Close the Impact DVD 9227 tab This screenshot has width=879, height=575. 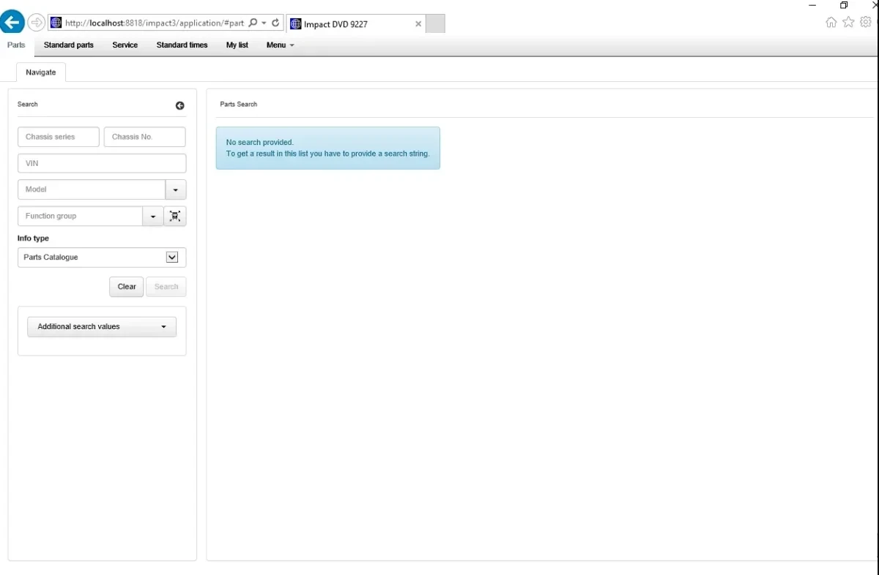pyautogui.click(x=418, y=23)
